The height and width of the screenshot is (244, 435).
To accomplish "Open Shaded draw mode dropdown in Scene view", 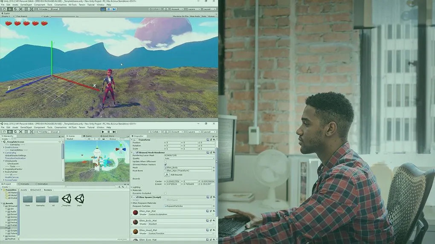I will pyautogui.click(x=76, y=139).
